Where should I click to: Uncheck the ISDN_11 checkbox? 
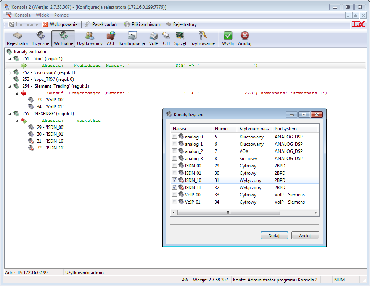coord(174,187)
